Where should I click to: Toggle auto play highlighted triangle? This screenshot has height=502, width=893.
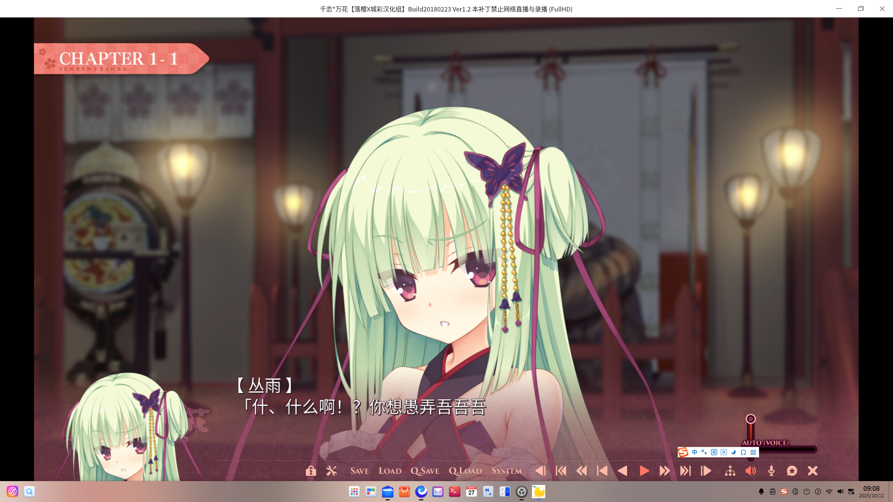point(644,471)
